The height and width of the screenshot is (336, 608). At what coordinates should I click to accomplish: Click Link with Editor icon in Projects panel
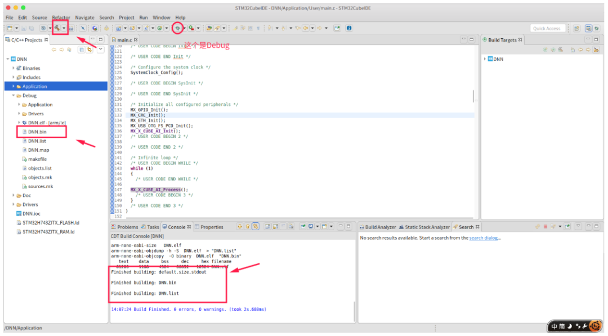tap(90, 50)
